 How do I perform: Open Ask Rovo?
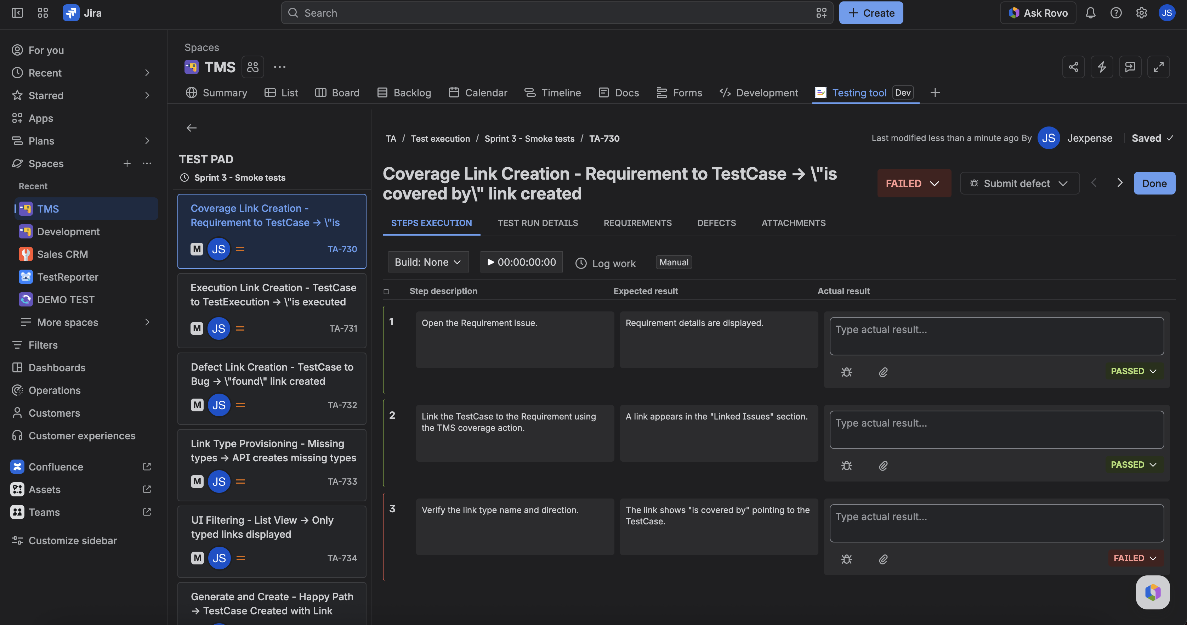pyautogui.click(x=1038, y=13)
